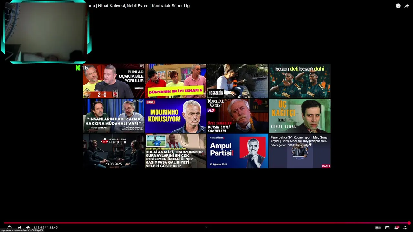
Task: Open the video settings gear
Action: click(396, 227)
